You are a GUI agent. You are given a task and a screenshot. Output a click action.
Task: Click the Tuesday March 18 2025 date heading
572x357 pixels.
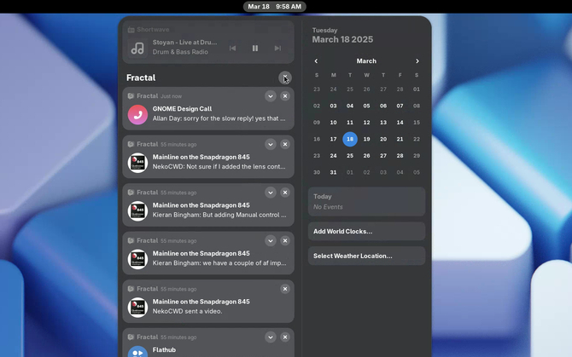coord(342,36)
